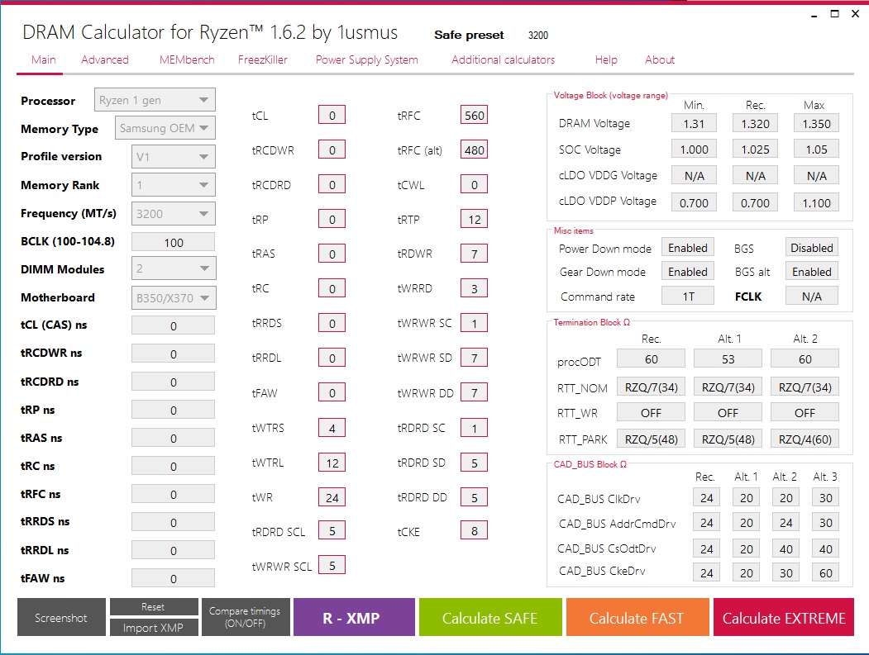Click Calculate SAFE

490,617
